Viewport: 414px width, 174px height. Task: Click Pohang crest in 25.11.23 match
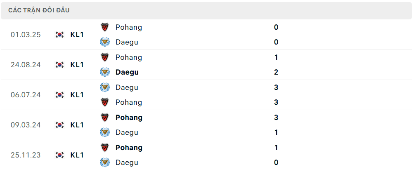pos(105,147)
